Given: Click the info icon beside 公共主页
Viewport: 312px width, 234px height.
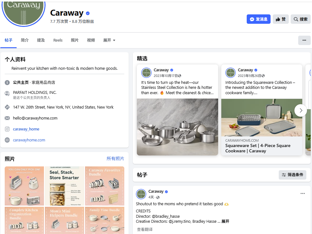Looking at the screenshot, I should pos(7,83).
